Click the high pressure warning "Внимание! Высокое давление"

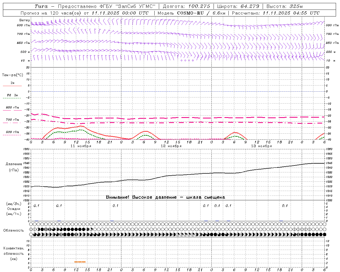point(141,197)
